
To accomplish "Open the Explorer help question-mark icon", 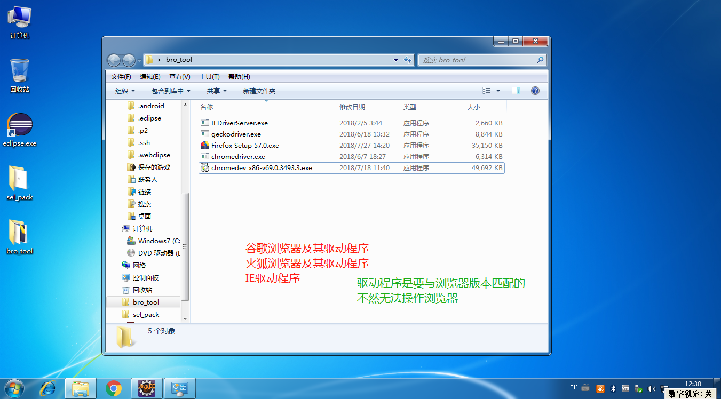I will (x=535, y=91).
